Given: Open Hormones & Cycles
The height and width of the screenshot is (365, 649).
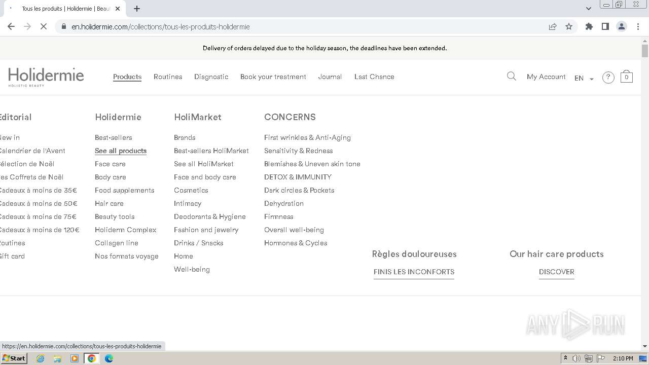Looking at the screenshot, I should pos(296,243).
